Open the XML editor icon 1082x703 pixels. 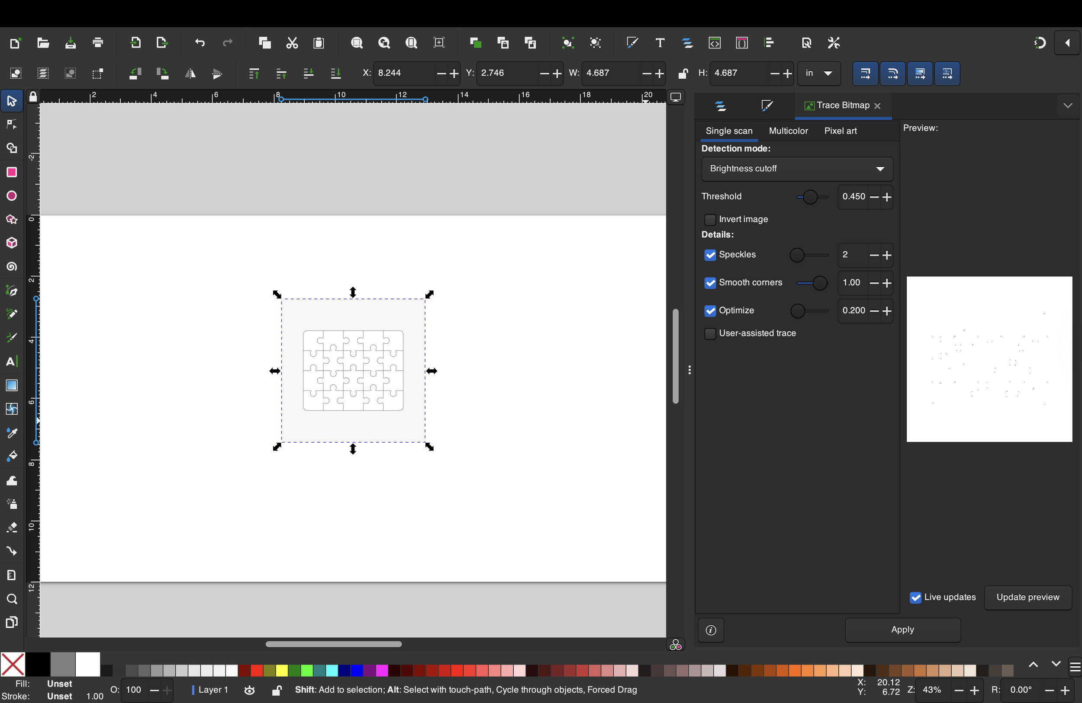tap(714, 43)
